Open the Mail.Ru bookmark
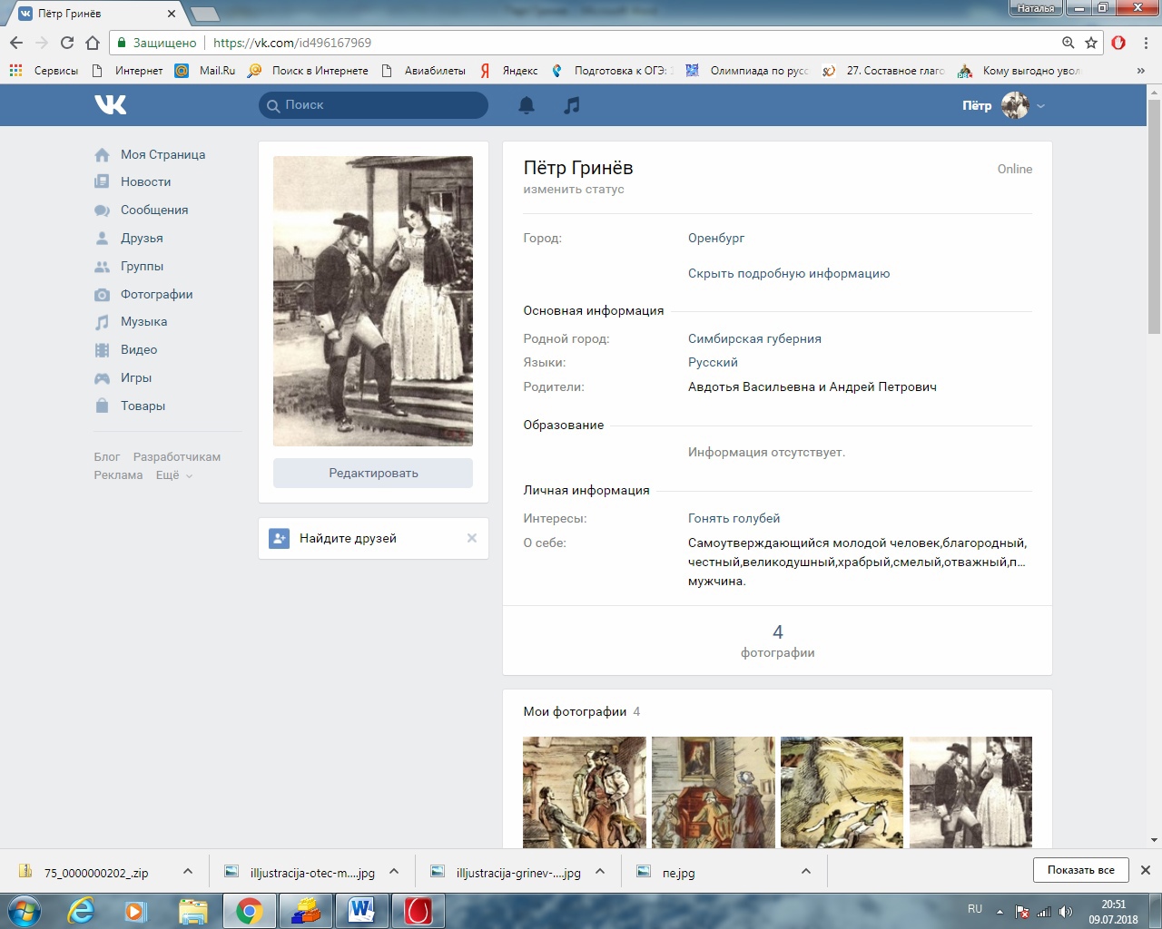Image resolution: width=1162 pixels, height=929 pixels. (x=205, y=71)
